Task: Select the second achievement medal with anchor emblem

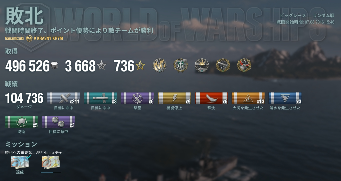Action: click(181, 65)
